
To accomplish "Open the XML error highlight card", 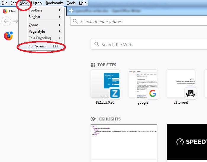I will click(x=124, y=143).
